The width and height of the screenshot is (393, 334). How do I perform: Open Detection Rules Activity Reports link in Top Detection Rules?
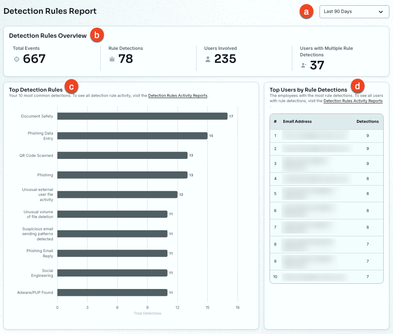(178, 96)
